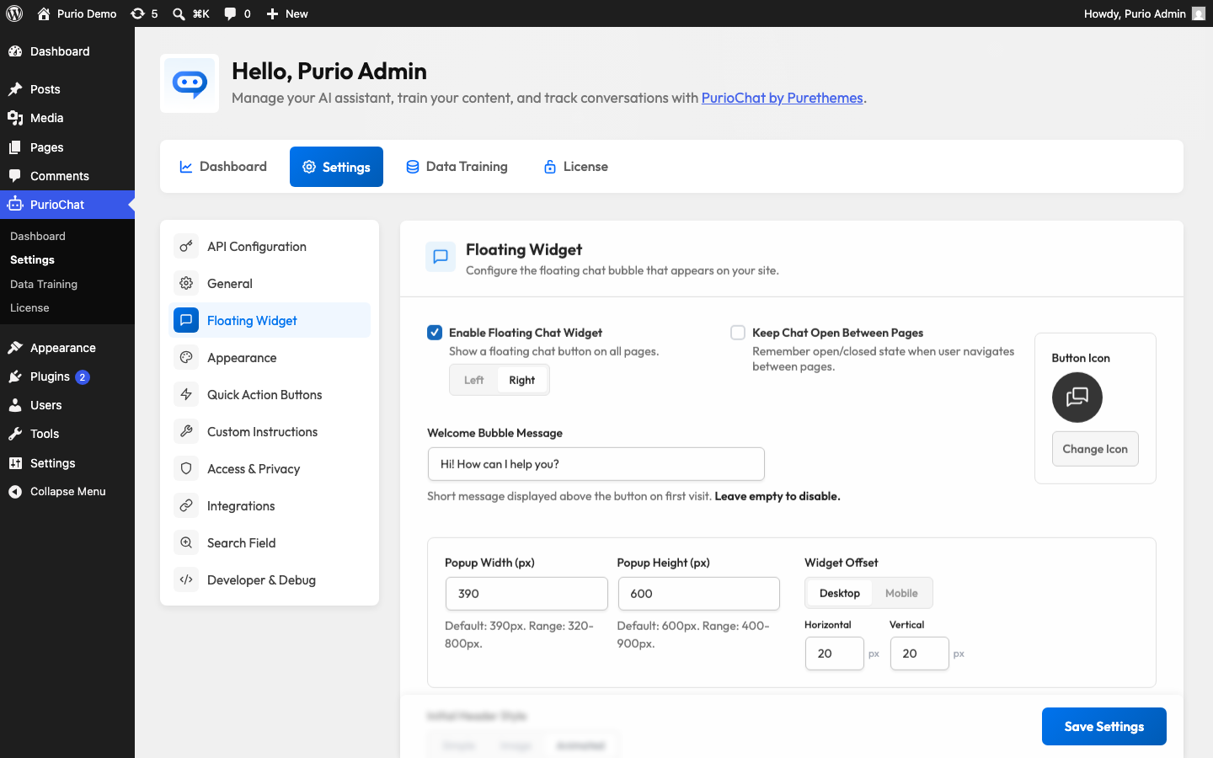Click the Custom Instructions wrench icon
Image resolution: width=1213 pixels, height=758 pixels.
[186, 431]
